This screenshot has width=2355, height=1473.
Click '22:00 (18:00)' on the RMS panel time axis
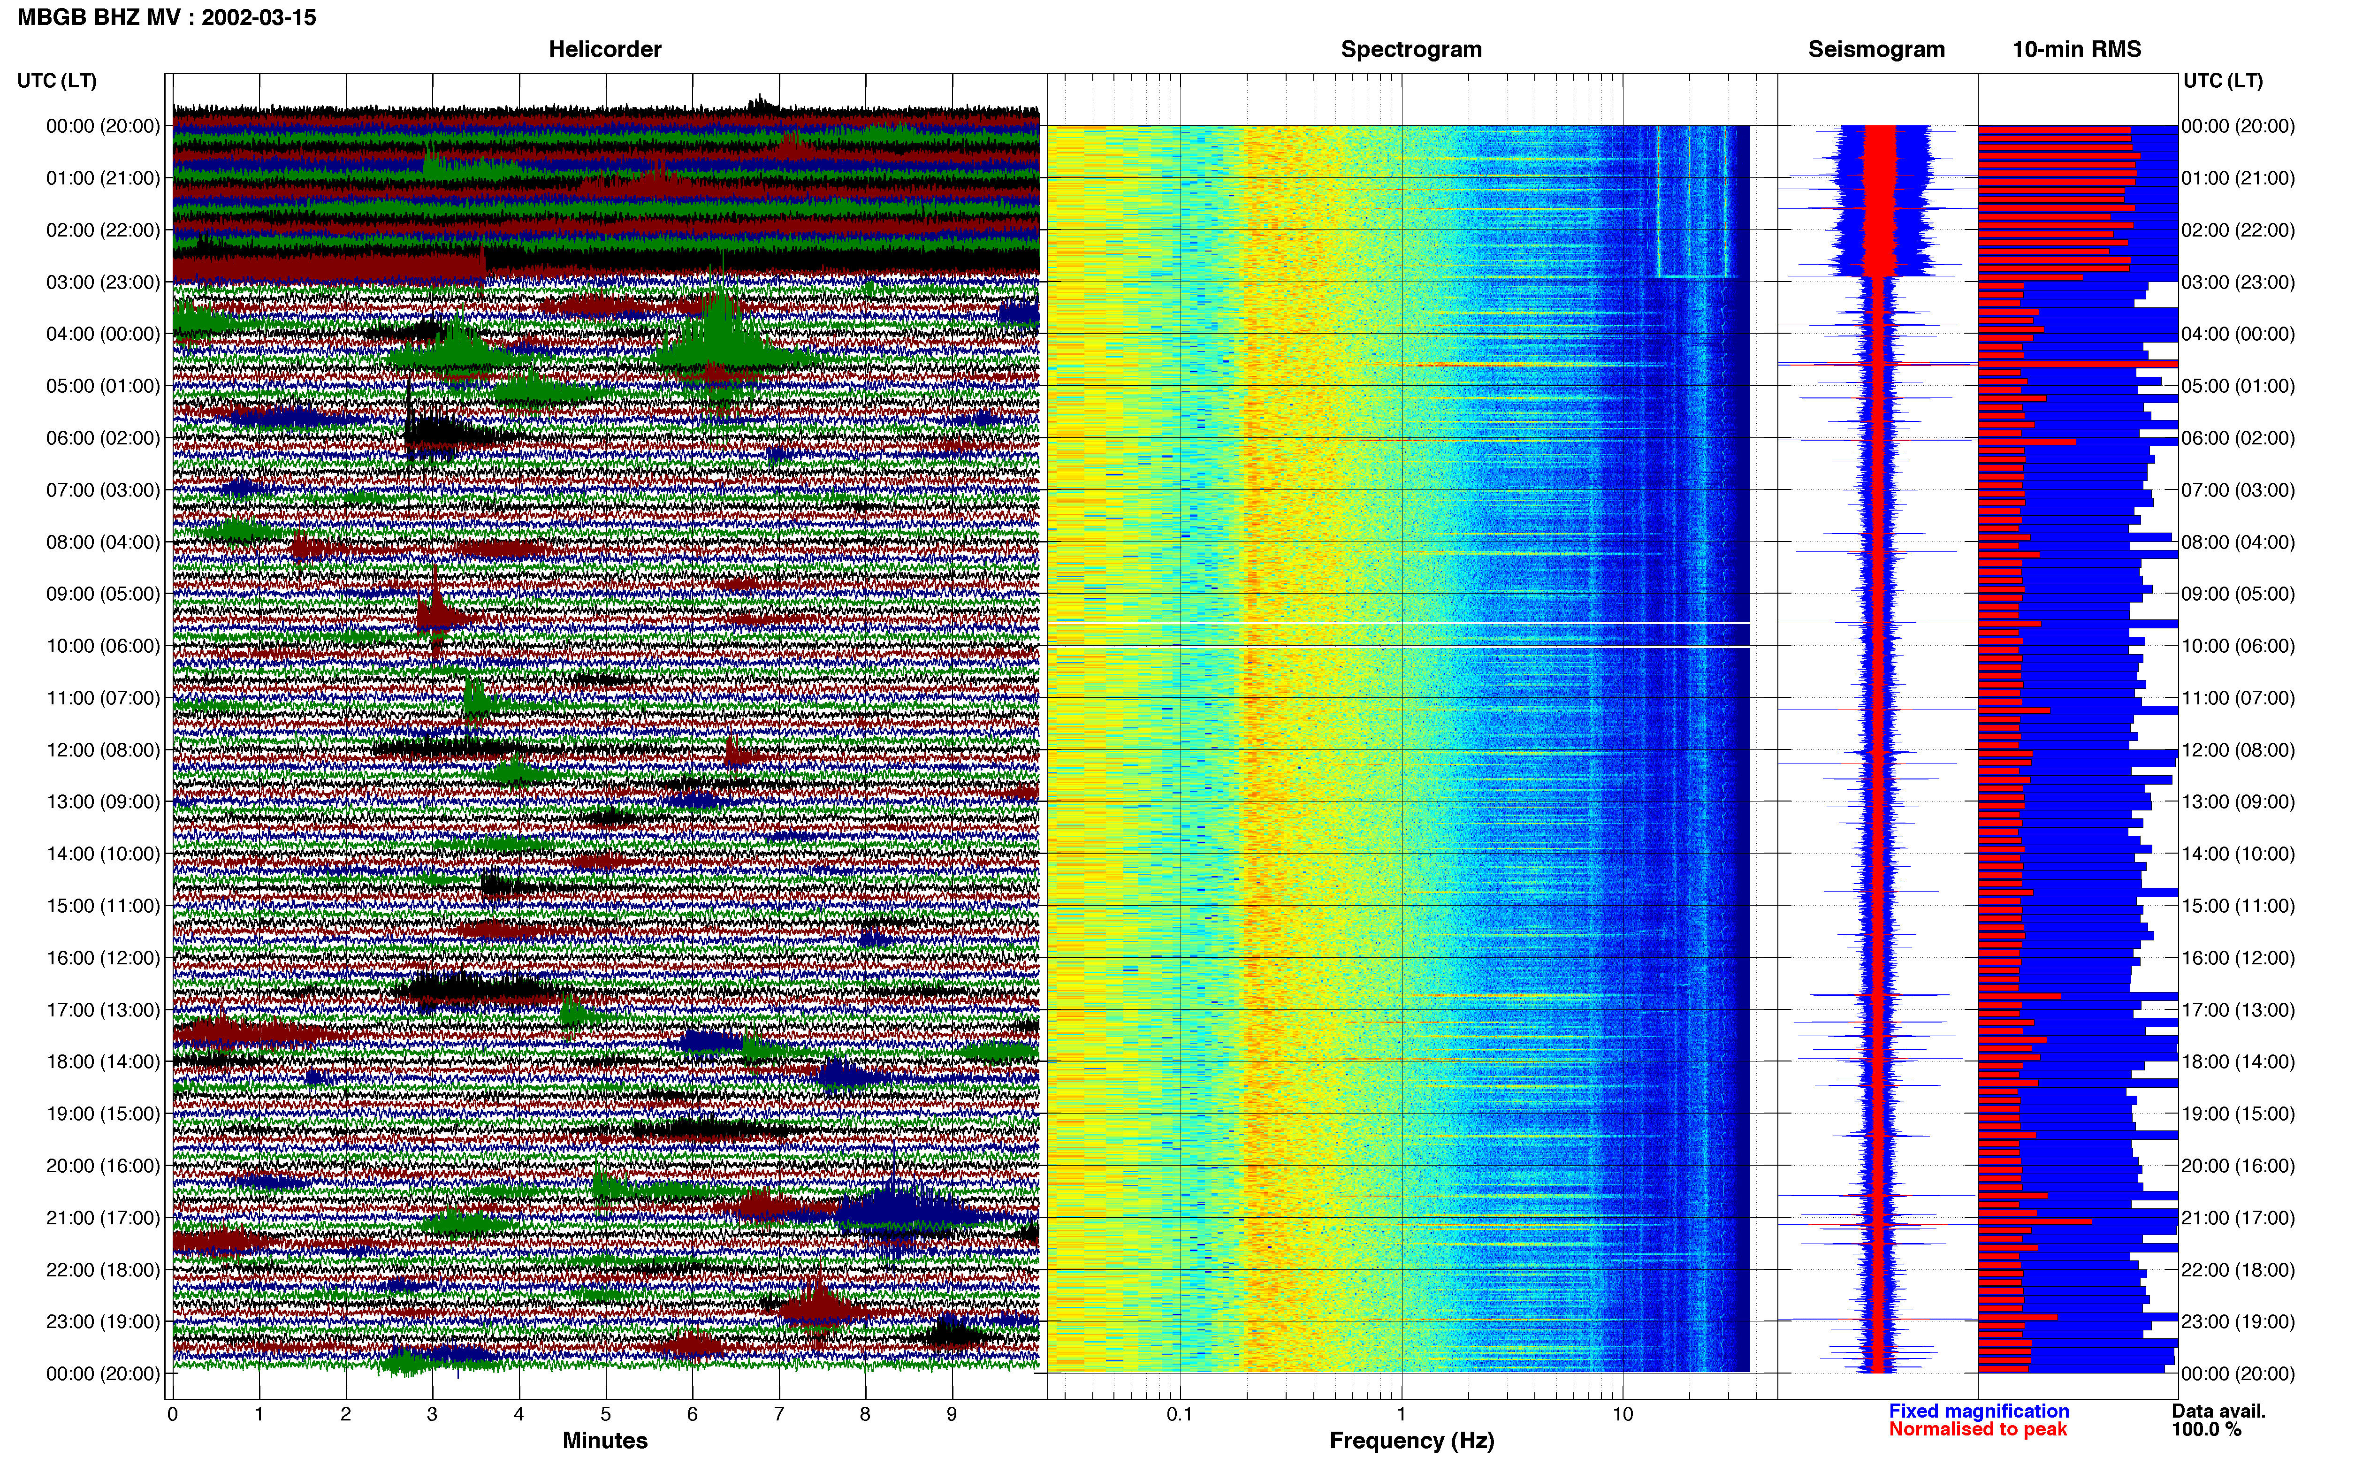(x=2238, y=1270)
